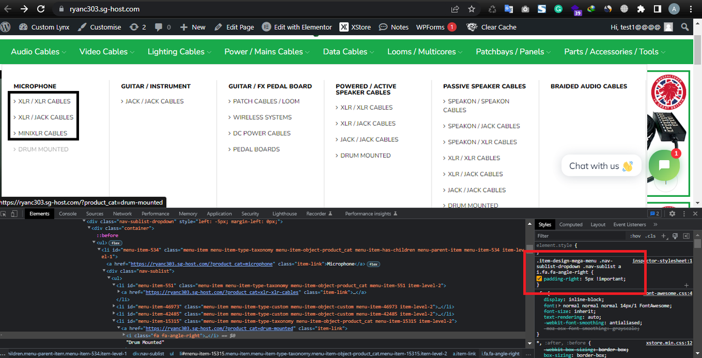Reload the current page
This screenshot has height=358, width=702.
click(x=41, y=9)
